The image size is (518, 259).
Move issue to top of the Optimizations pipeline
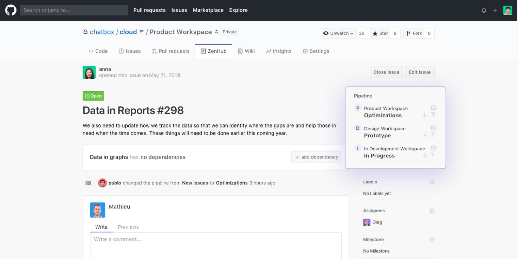(433, 115)
